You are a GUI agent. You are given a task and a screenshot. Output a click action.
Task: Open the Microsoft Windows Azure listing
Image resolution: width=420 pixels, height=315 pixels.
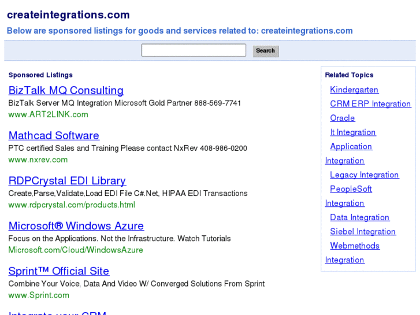(x=76, y=226)
